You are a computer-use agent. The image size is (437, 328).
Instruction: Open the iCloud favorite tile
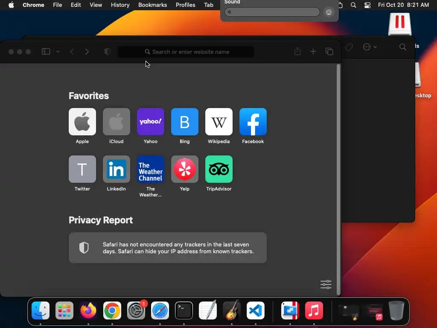pyautogui.click(x=117, y=122)
